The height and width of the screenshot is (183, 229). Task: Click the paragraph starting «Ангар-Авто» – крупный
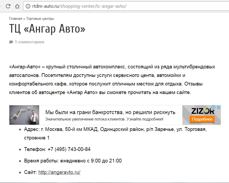point(112,80)
